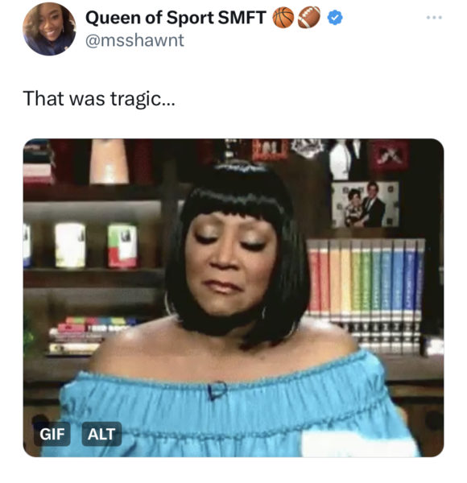Open the Queen of Sport SMFT display name
The height and width of the screenshot is (483, 467).
pyautogui.click(x=176, y=18)
